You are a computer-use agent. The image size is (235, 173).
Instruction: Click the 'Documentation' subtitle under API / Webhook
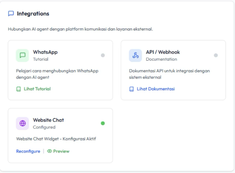coord(162,59)
